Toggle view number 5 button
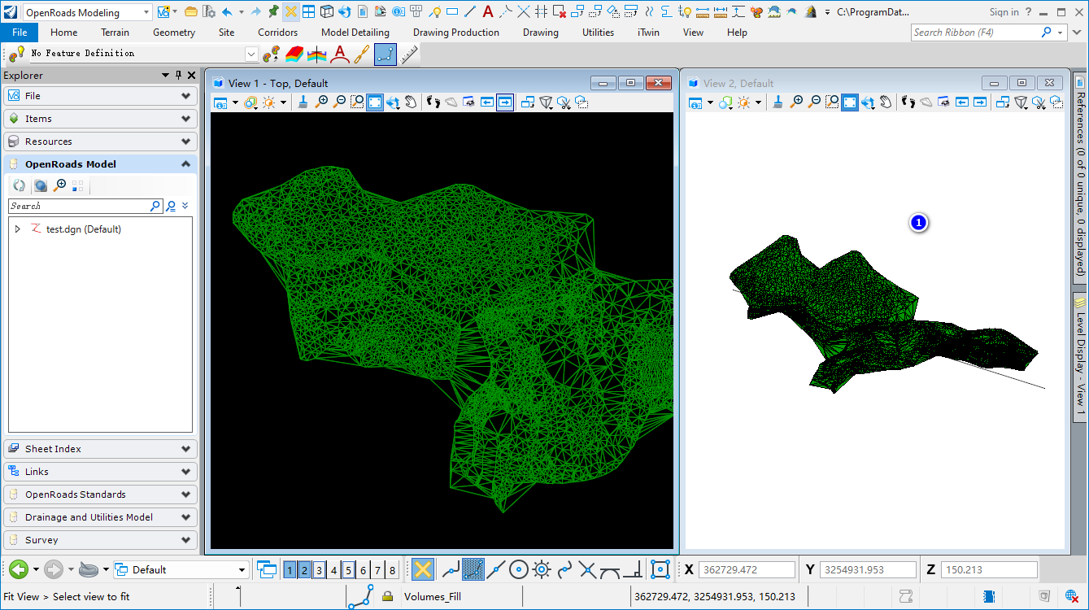Image resolution: width=1089 pixels, height=610 pixels. [348, 570]
